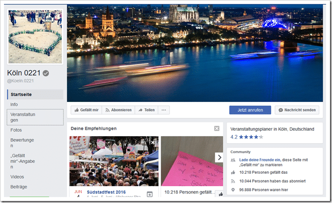Open Beiträge in the sidebar
Image resolution: width=332 pixels, height=203 pixels.
pyautogui.click(x=19, y=187)
